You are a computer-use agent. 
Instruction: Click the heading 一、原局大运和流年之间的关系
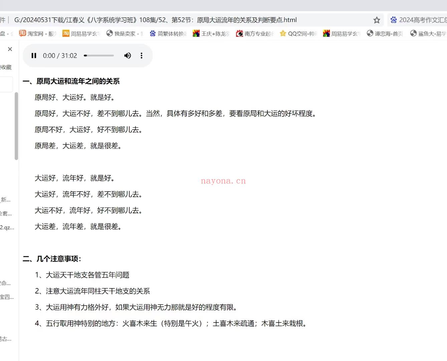pyautogui.click(x=71, y=81)
